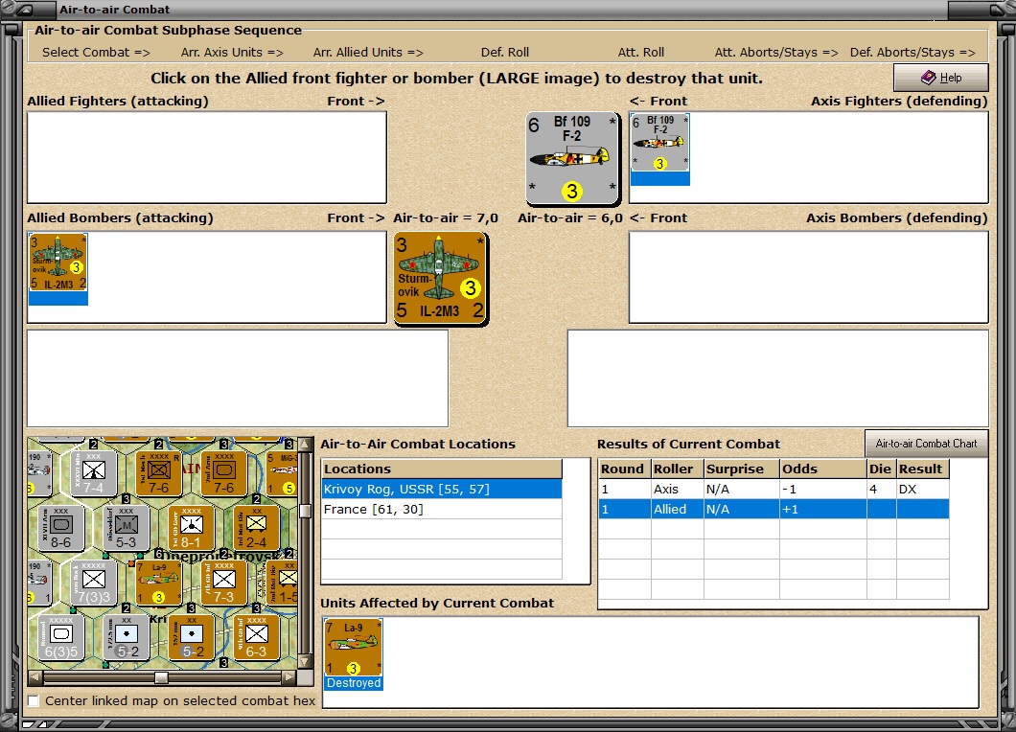Click the map horizontal scrollbar right arrow

[289, 677]
